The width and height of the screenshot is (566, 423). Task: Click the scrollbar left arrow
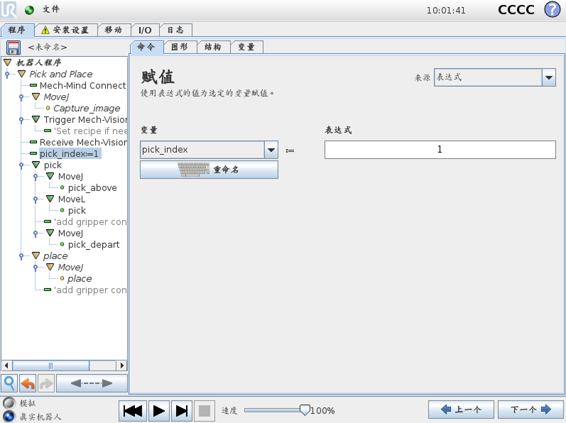pos(6,366)
